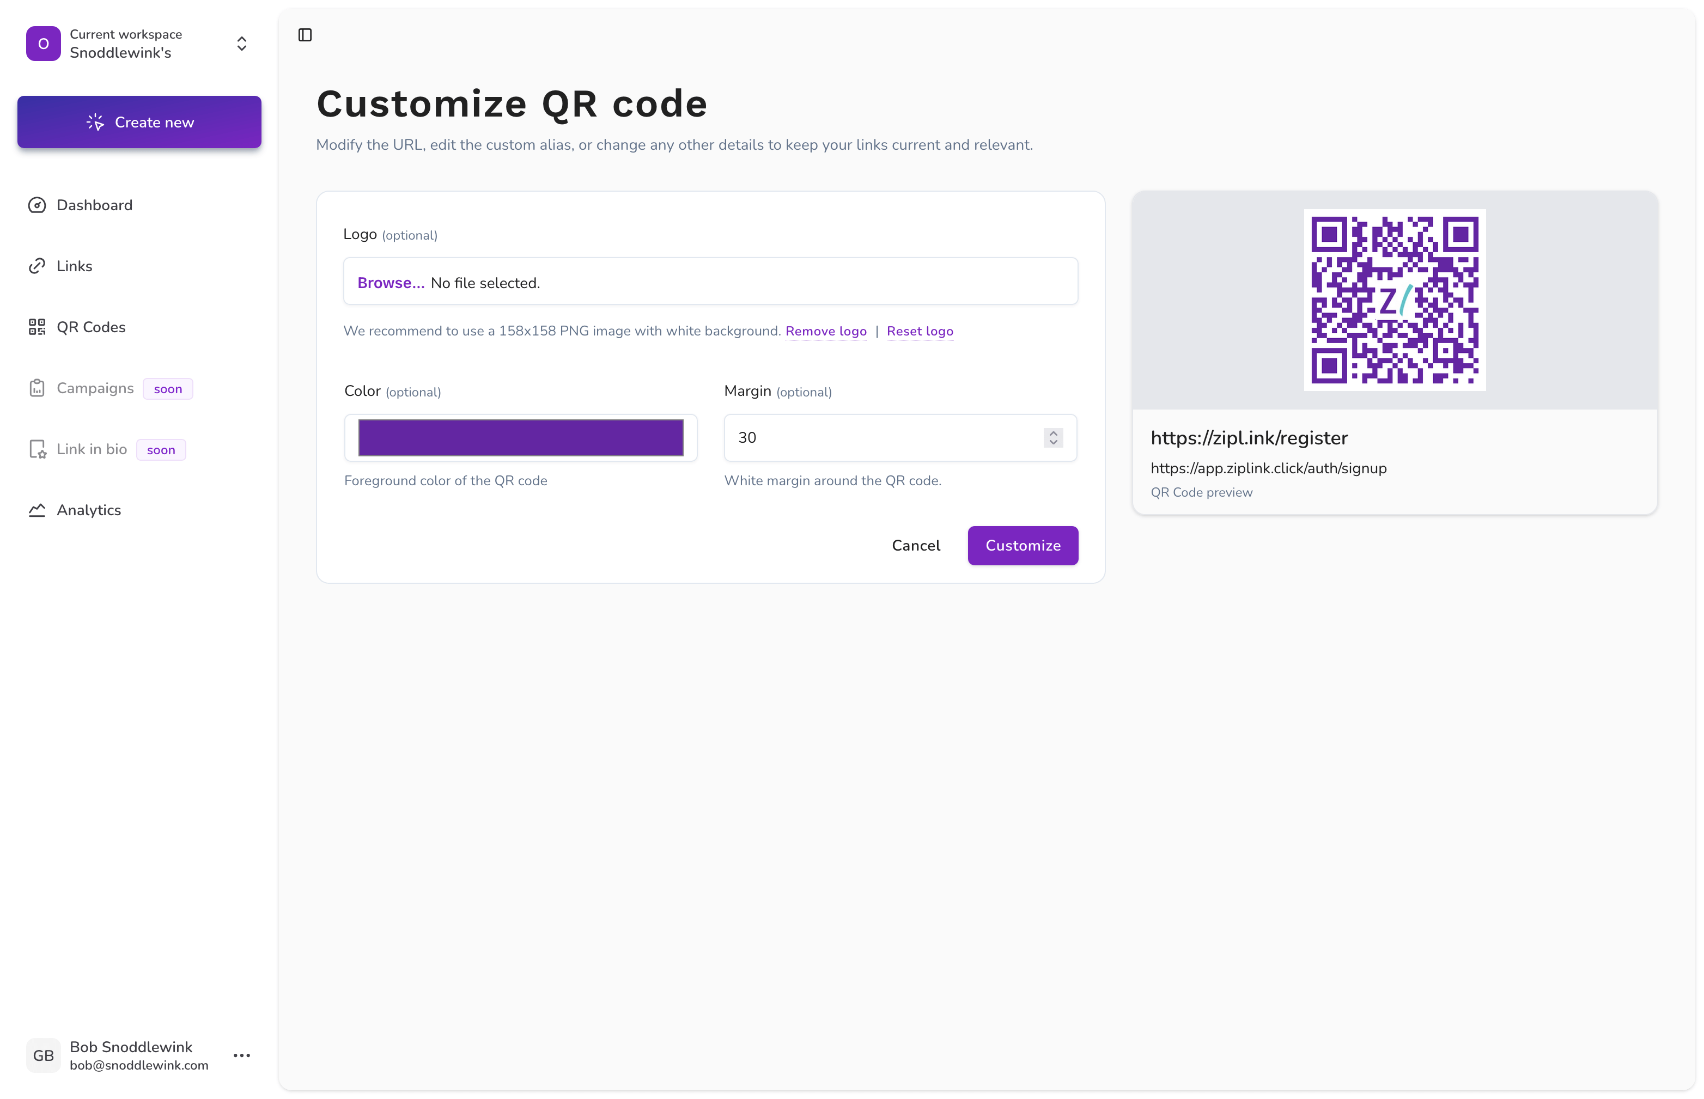Click the bob@snoddlewink.com email text

point(139,1065)
